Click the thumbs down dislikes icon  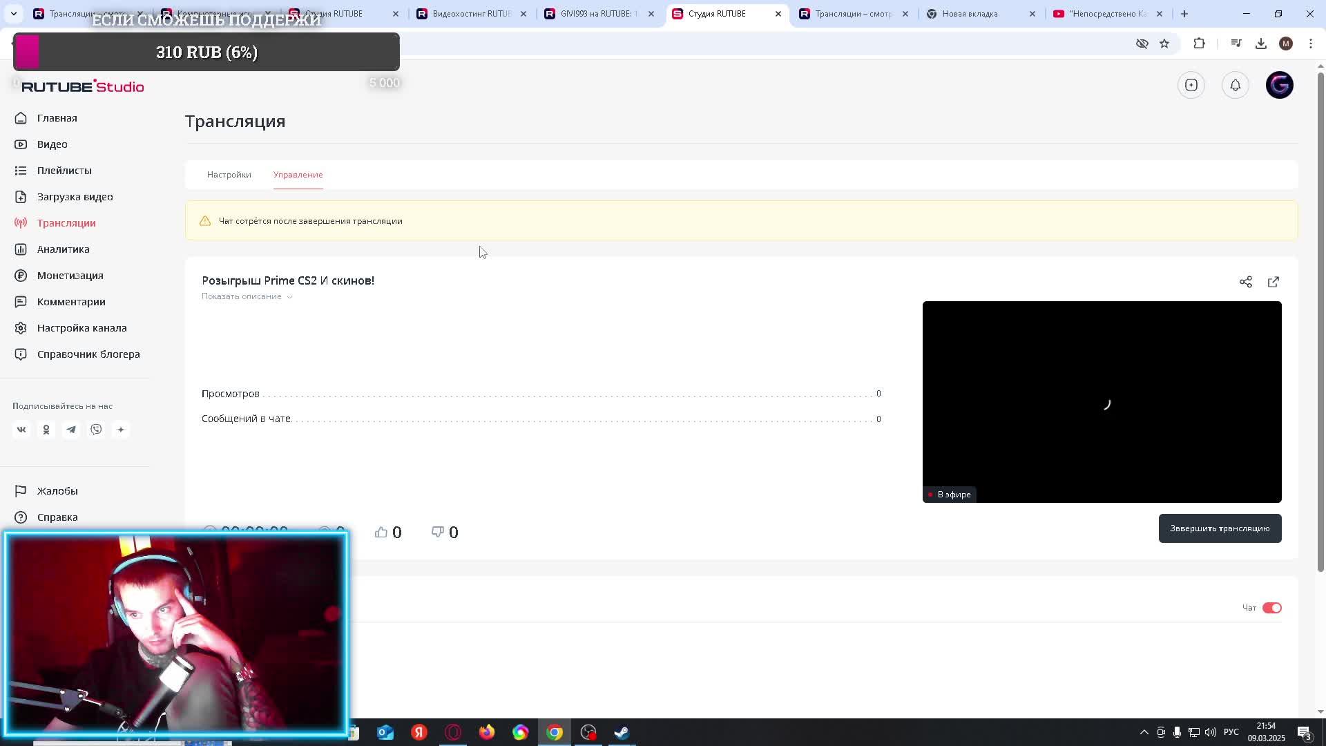coord(438,532)
